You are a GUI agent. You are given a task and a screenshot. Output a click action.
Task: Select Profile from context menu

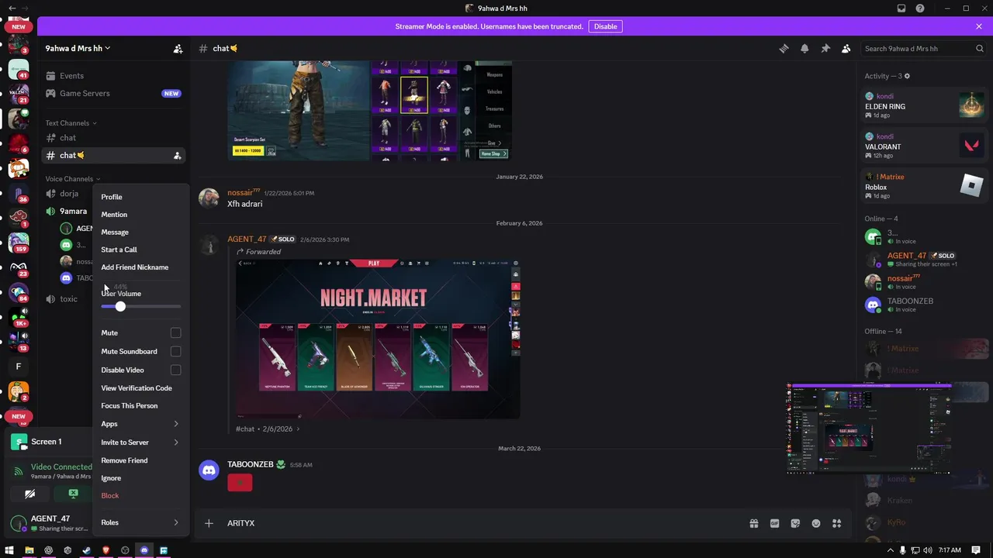pyautogui.click(x=141, y=197)
